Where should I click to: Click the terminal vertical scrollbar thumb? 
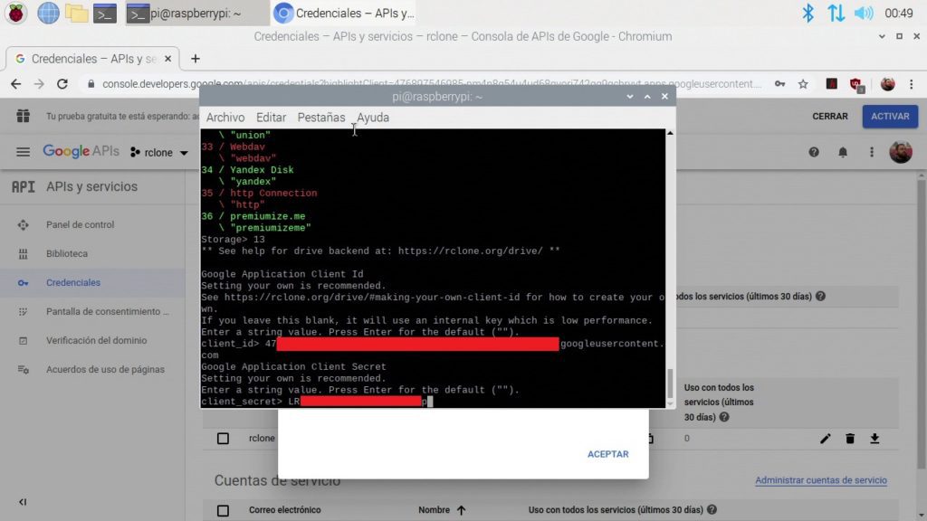(x=670, y=384)
